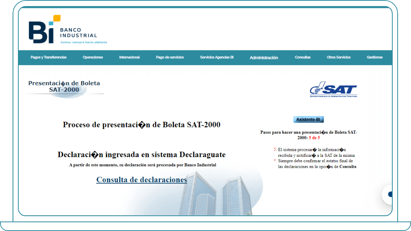411x231 pixels.
Task: Click the Banco Industrial logo
Action: click(x=68, y=29)
